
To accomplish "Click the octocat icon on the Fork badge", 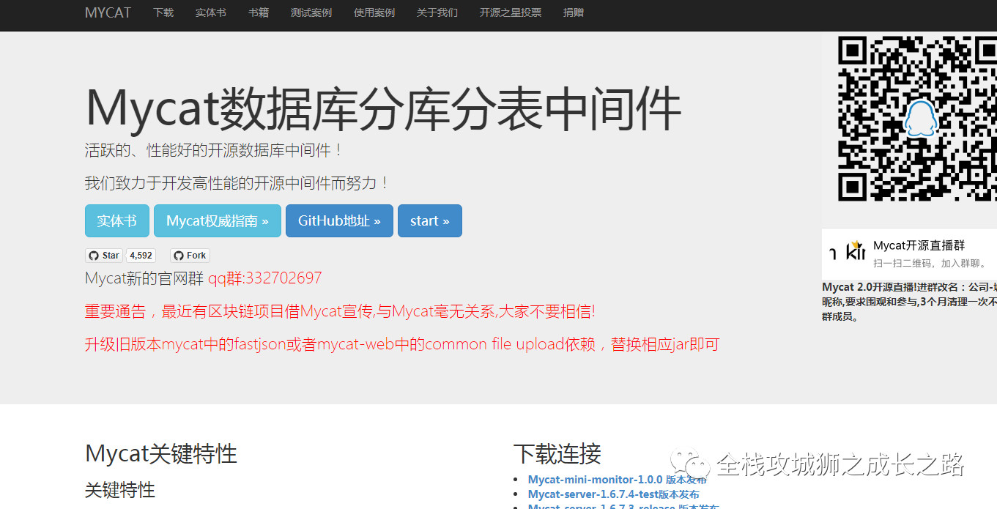I will 177,255.
